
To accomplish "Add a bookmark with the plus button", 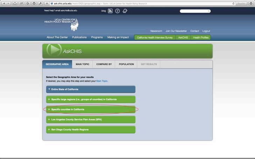I will pos(47,3).
